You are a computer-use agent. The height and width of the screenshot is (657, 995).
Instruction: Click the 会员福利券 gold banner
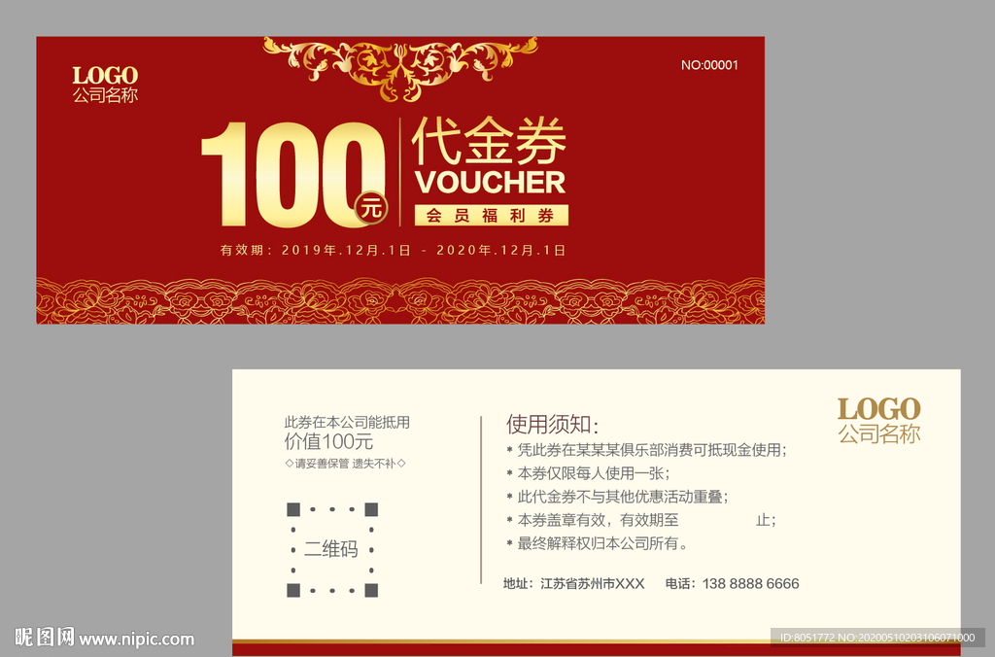(491, 215)
